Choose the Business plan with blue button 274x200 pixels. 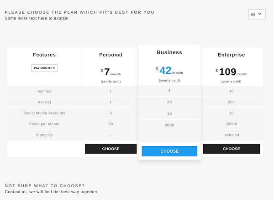click(169, 151)
